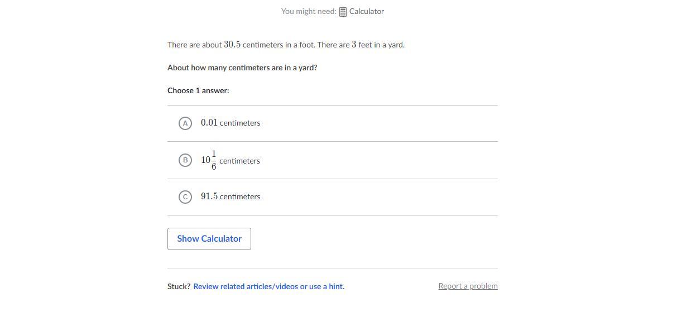Click the word "centimeters" in choice B
Screen dimensions: 677x331
point(239,161)
